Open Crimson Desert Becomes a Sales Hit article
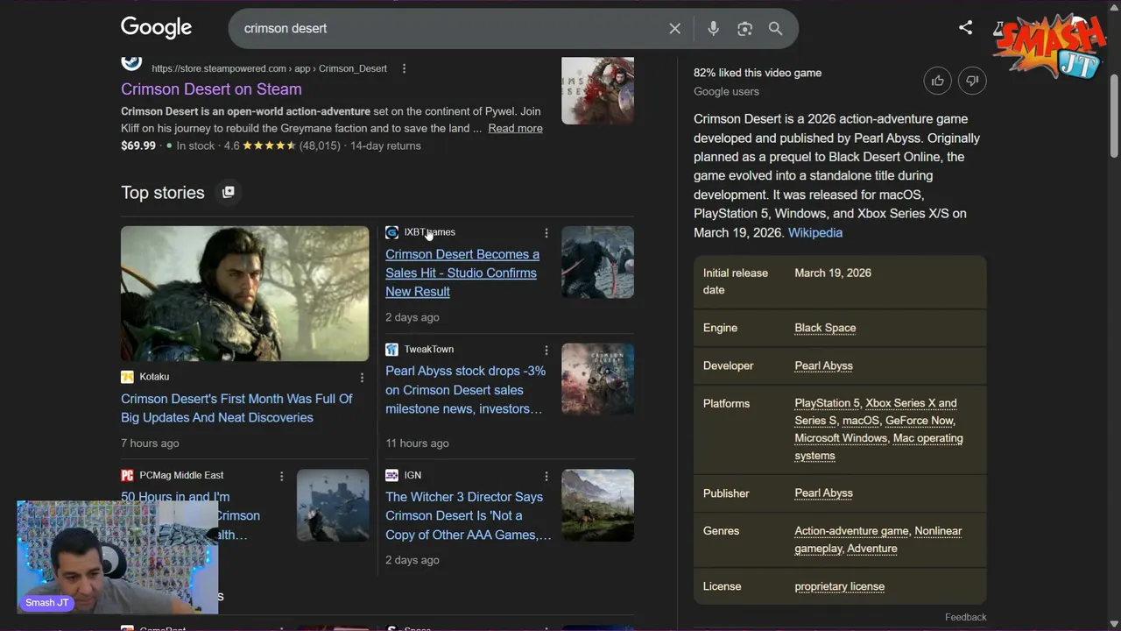 [x=462, y=273]
